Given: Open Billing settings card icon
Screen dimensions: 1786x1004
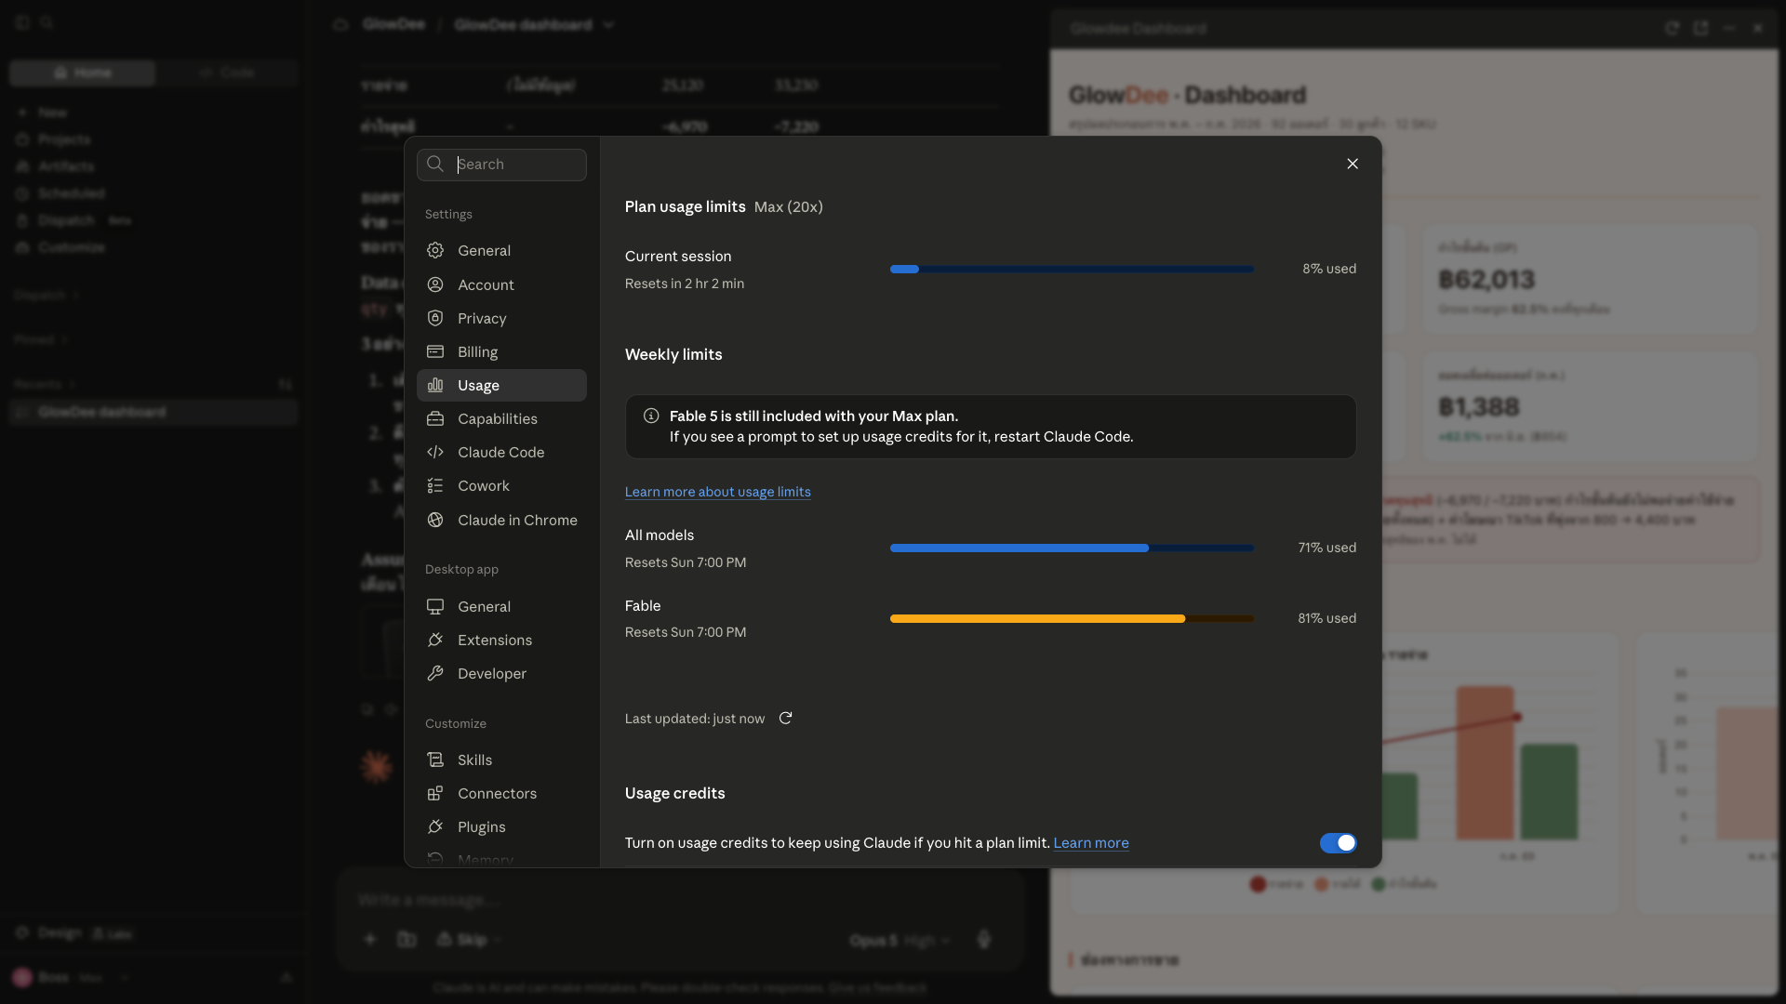Looking at the screenshot, I should [434, 351].
